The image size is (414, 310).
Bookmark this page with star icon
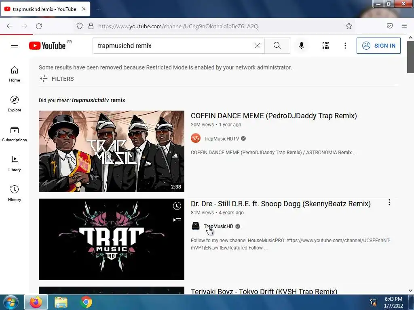point(349,26)
